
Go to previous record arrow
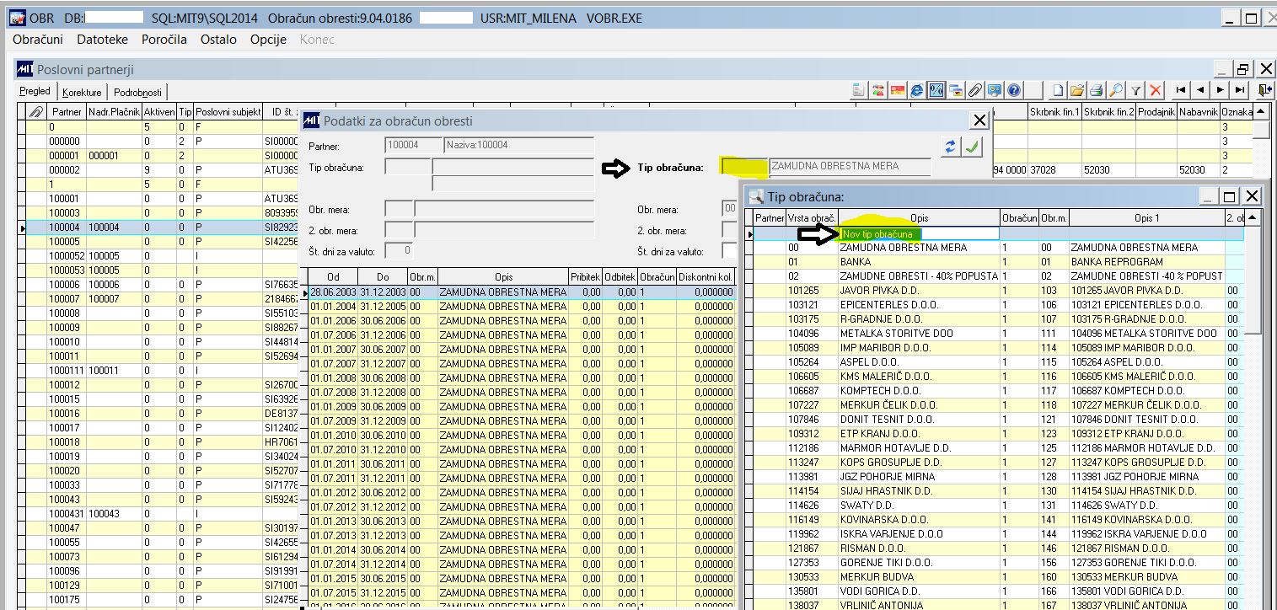point(1200,90)
